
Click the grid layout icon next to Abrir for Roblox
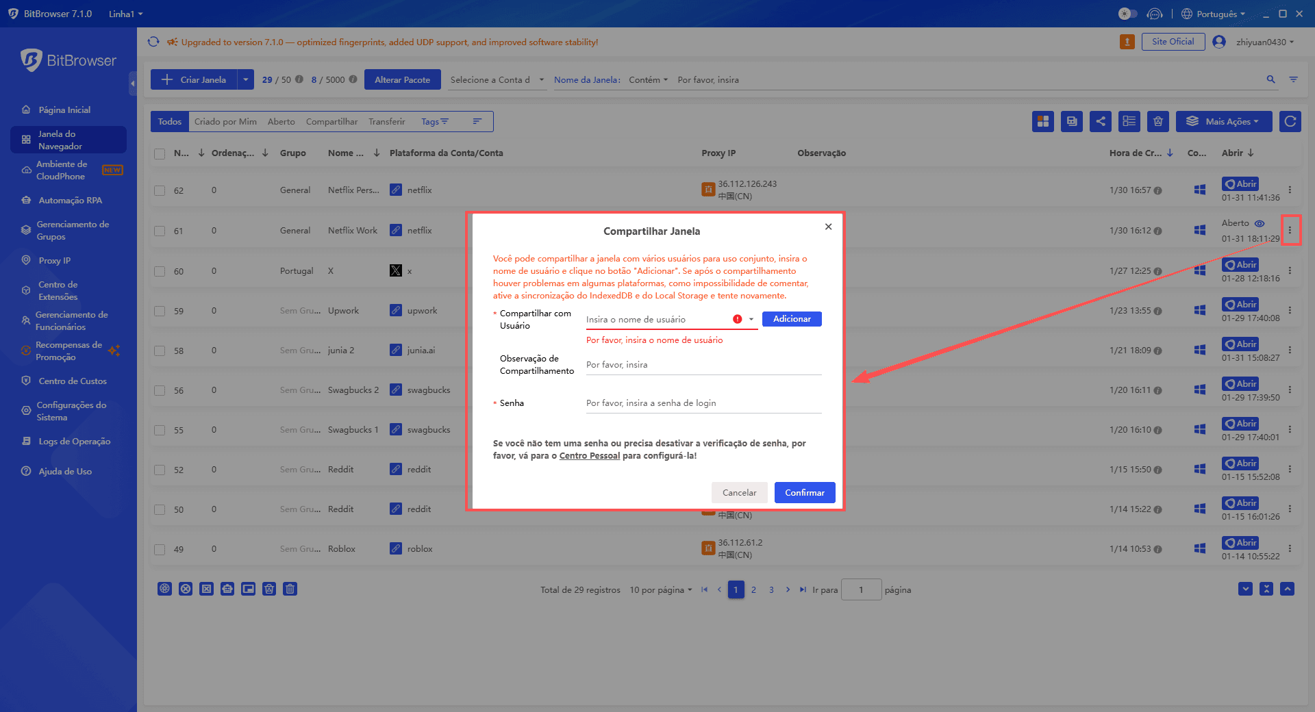(x=1199, y=548)
